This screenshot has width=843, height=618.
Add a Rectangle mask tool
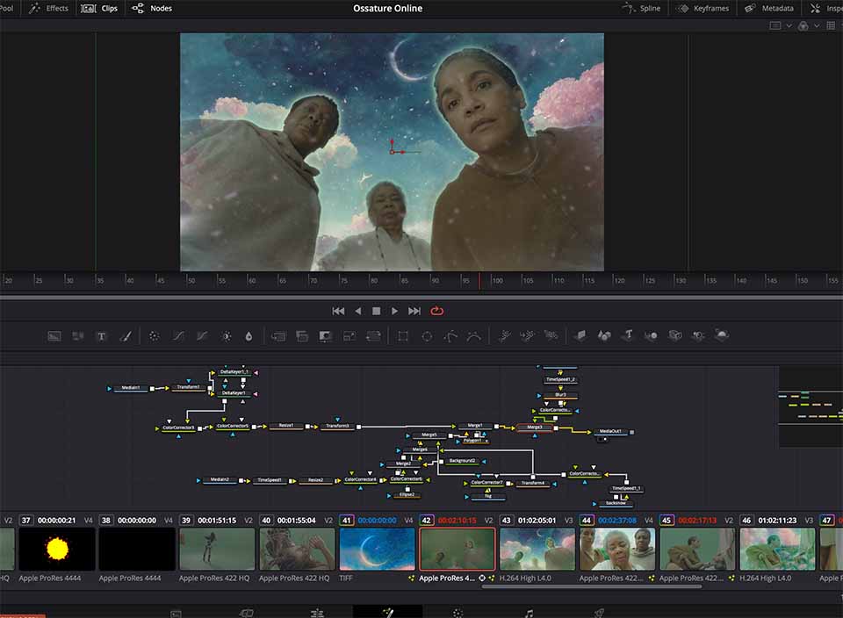403,336
